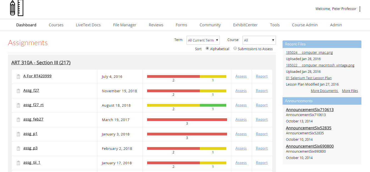Click clipboard icon beside assg_p1

[19, 134]
